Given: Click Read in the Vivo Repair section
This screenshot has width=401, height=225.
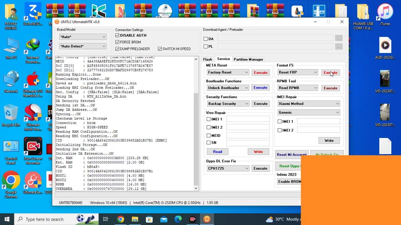Looking at the screenshot, I should coord(217,151).
